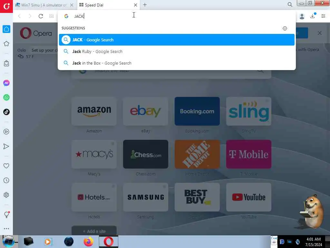Screen dimensions: 330x248
Task: Click the tab search magnifier icon
Action: point(290,5)
